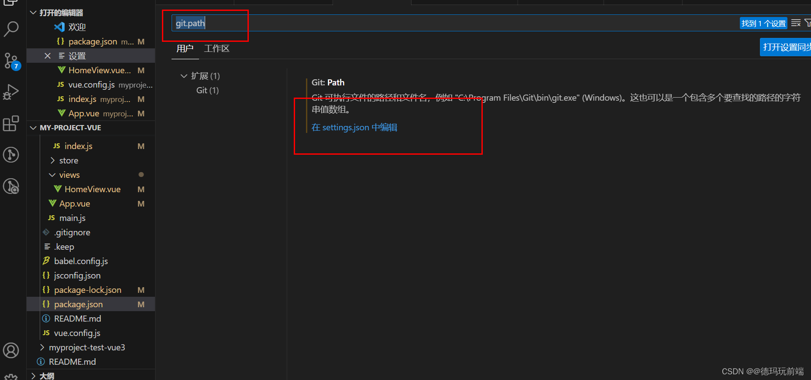Collapse the views folder
The image size is (811, 380).
(x=91, y=175)
